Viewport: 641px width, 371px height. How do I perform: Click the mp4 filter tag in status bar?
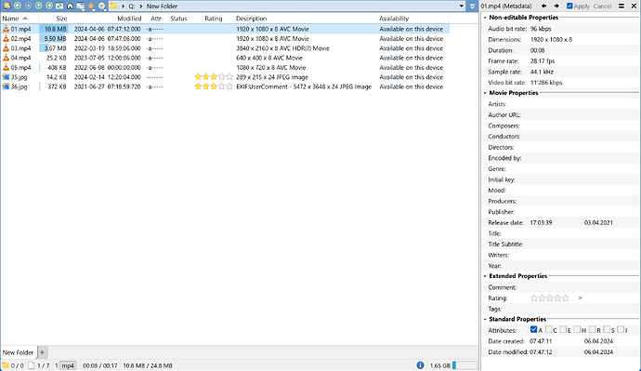[68, 365]
